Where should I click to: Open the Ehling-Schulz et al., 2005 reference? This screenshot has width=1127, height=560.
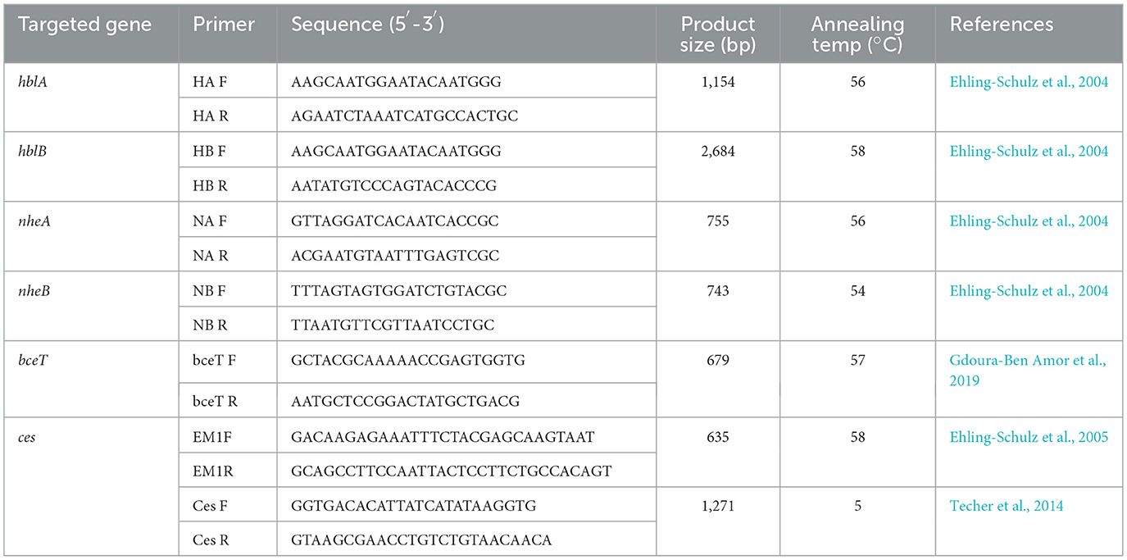(x=1029, y=437)
